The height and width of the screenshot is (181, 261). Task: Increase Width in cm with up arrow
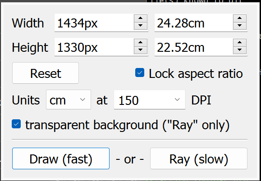pyautogui.click(x=240, y=18)
